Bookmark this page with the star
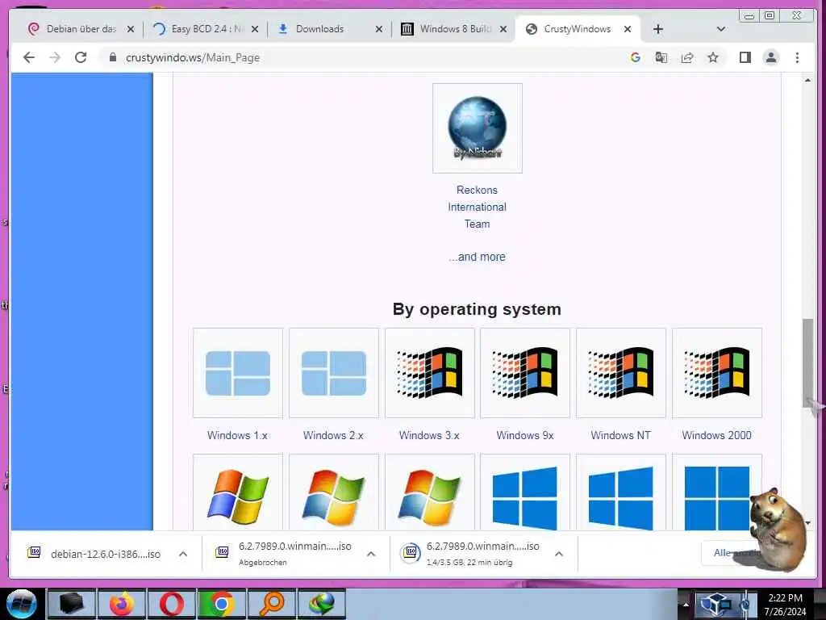 tap(713, 57)
